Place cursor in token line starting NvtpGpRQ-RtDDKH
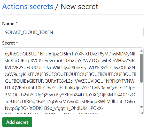The image size is (147, 129). point(54,108)
